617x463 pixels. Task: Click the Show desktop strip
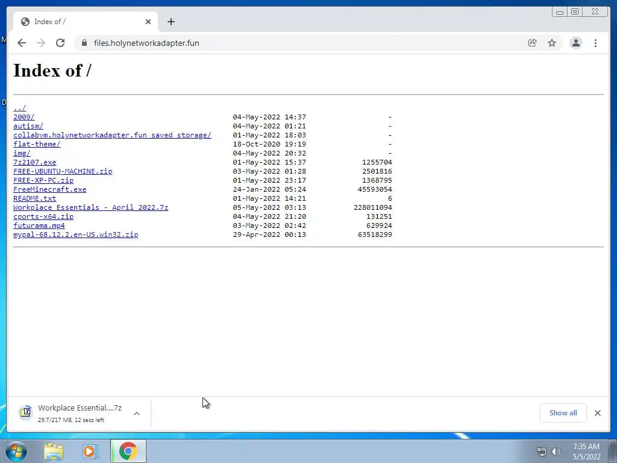[613, 452]
